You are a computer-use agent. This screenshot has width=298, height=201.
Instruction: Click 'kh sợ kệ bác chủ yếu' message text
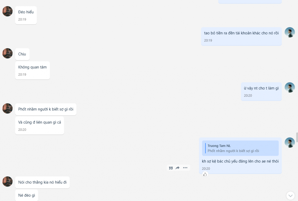240,161
